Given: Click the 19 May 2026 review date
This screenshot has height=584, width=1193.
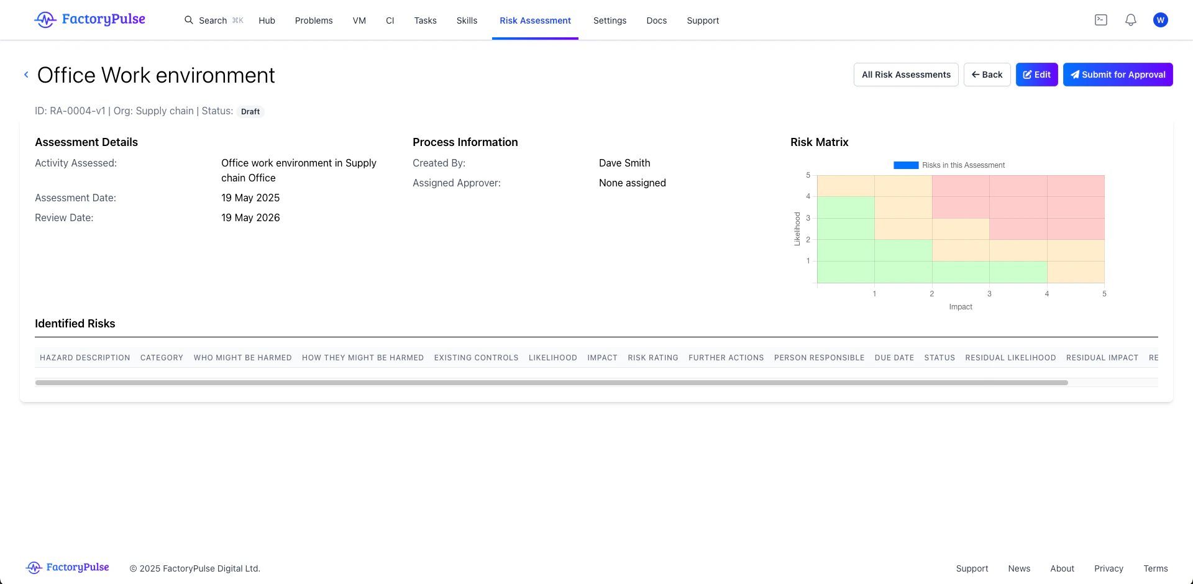Looking at the screenshot, I should coord(250,217).
